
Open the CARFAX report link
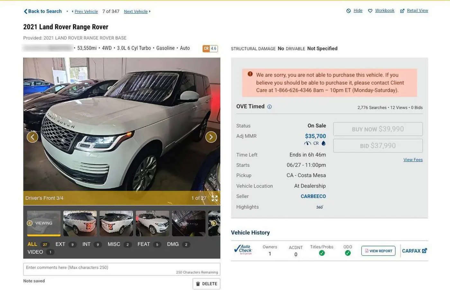(414, 251)
